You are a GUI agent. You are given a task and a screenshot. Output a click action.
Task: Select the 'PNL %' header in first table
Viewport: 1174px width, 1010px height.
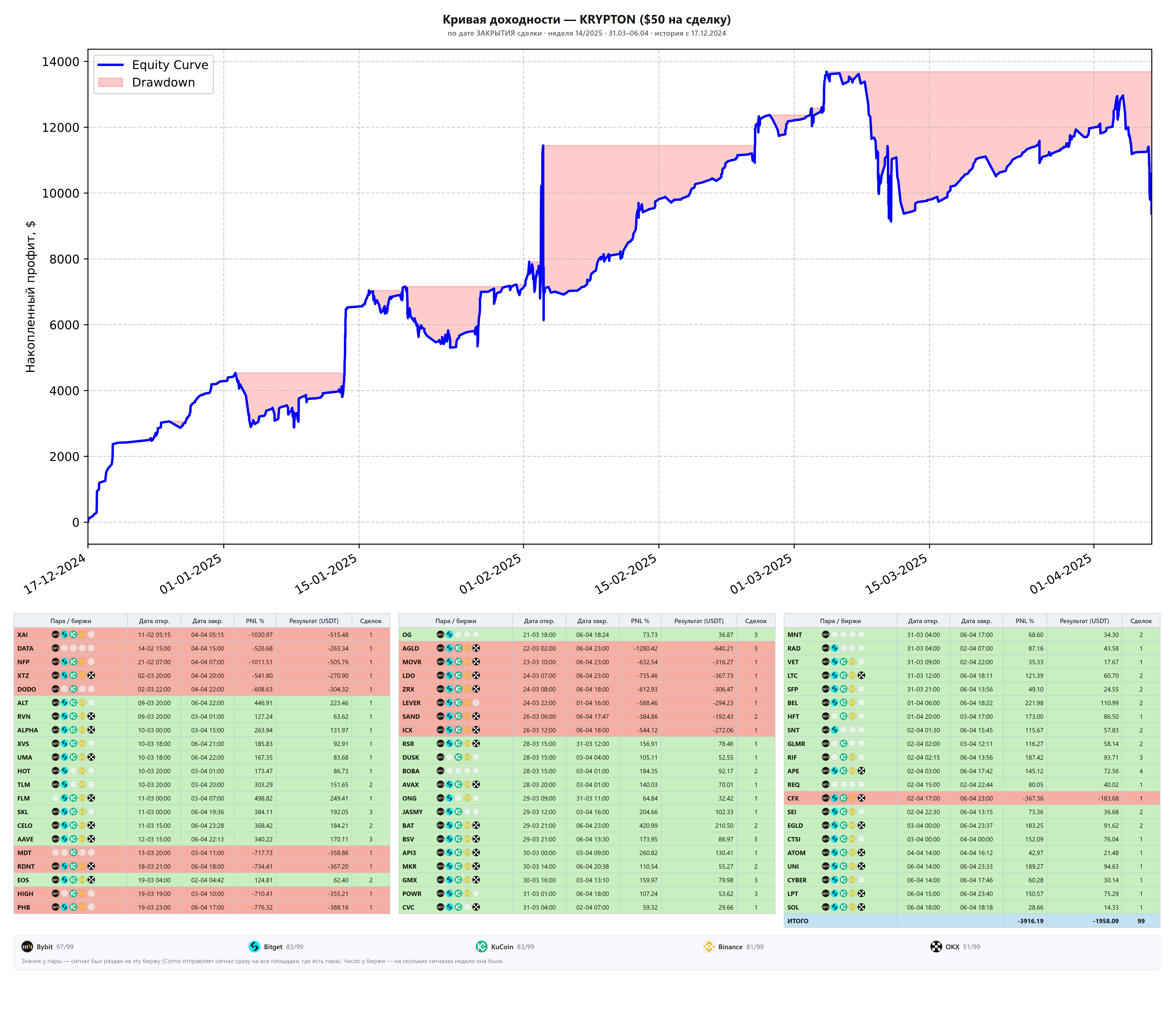(x=255, y=621)
